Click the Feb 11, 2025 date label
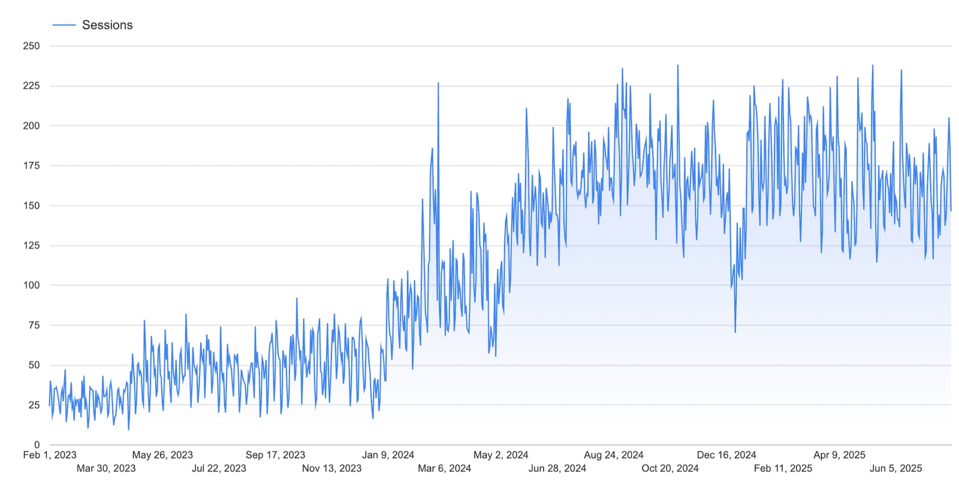This screenshot has height=489, width=959. (x=783, y=468)
